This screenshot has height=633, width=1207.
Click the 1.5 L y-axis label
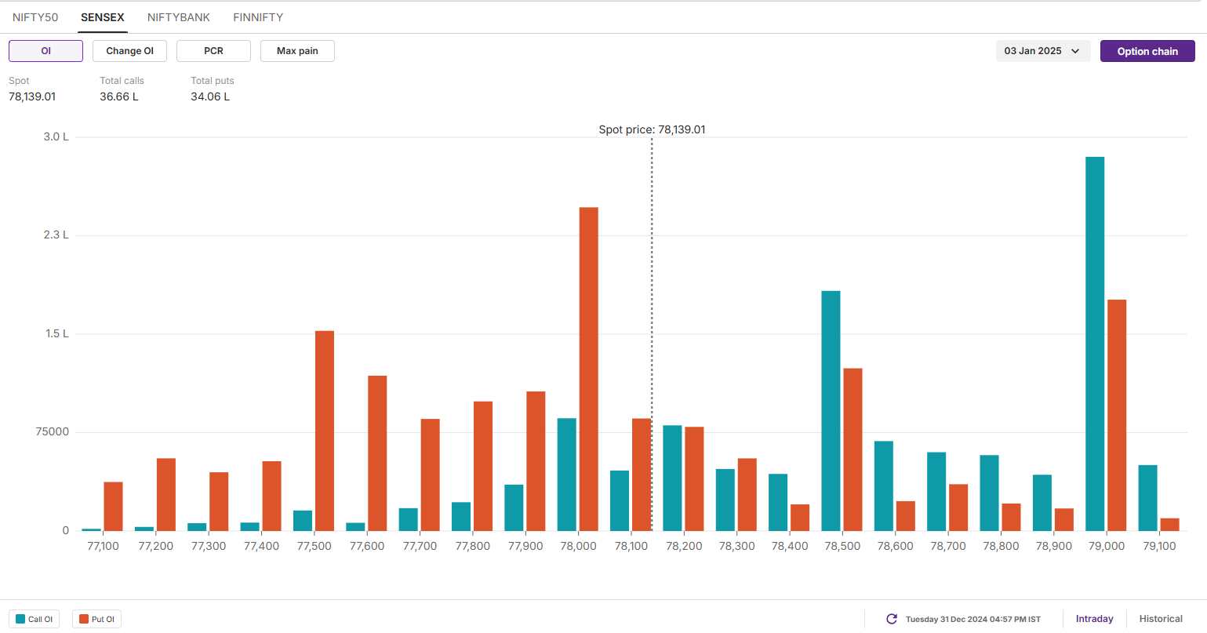tap(56, 333)
